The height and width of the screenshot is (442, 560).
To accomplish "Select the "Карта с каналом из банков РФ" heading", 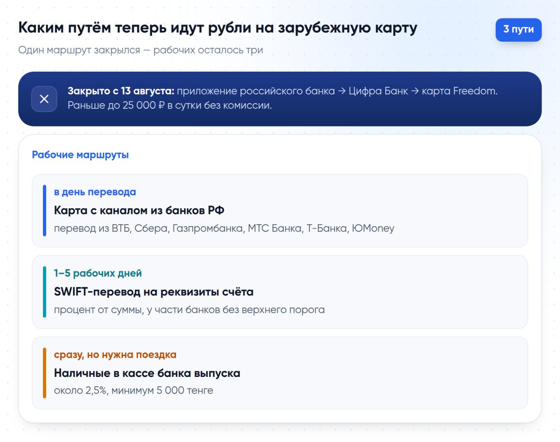I will click(139, 210).
